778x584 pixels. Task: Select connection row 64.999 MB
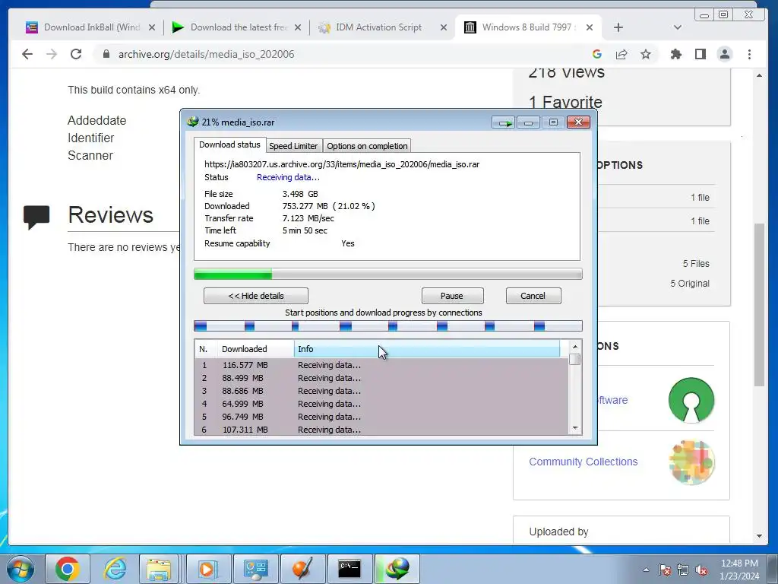(381, 404)
